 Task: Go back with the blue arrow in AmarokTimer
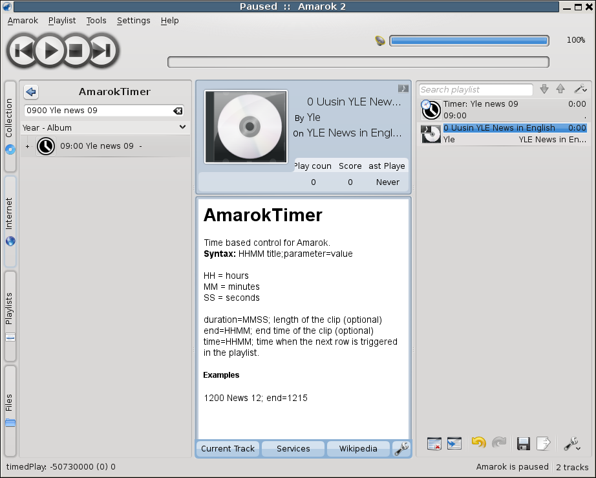[x=31, y=92]
